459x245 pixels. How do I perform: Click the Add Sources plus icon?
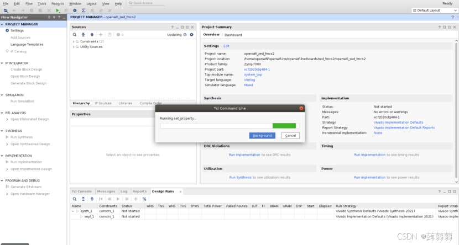pyautogui.click(x=101, y=35)
